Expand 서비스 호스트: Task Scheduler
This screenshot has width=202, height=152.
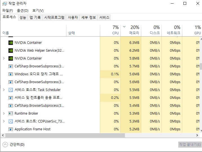pos(4,90)
